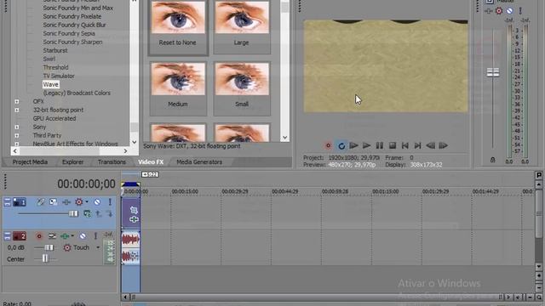Click the audio track 2 Center pan slider
Image resolution: width=545 pixels, height=306 pixels.
[x=45, y=258]
